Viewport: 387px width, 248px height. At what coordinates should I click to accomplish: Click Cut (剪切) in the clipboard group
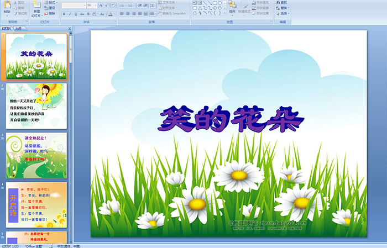click(x=19, y=2)
